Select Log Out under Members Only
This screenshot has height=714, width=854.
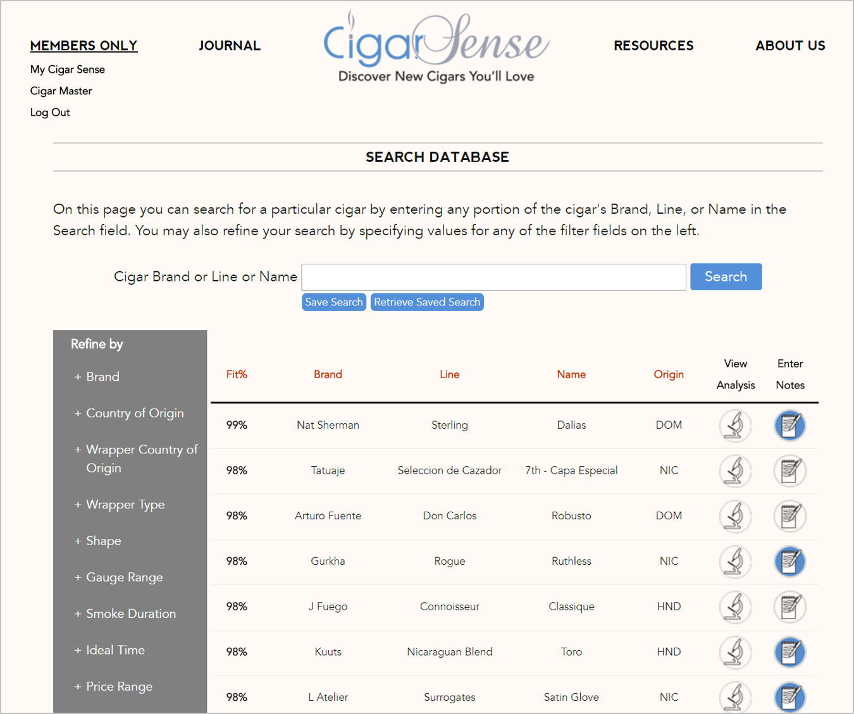coord(50,112)
